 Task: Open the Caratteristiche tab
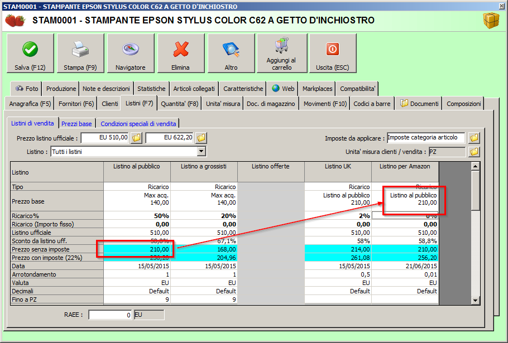(243, 89)
